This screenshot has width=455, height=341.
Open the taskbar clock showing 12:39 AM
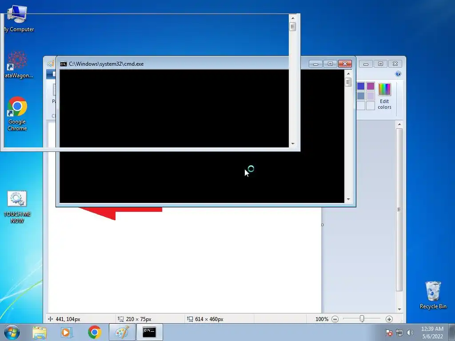pyautogui.click(x=432, y=333)
